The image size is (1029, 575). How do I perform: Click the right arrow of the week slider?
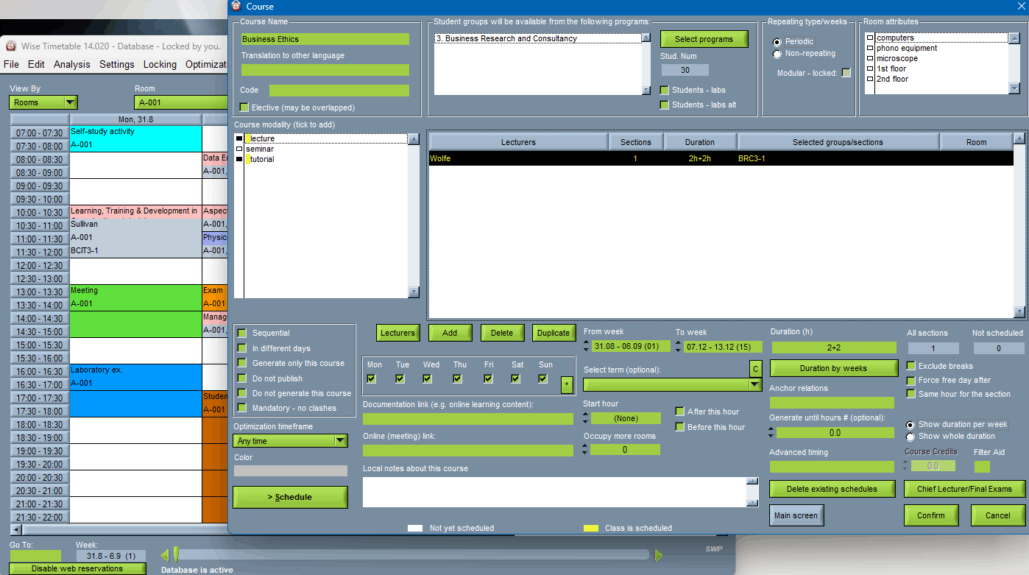659,555
